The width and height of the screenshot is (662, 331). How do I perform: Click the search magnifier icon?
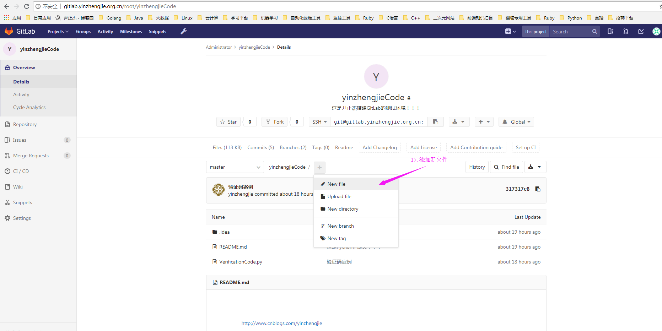pyautogui.click(x=594, y=31)
